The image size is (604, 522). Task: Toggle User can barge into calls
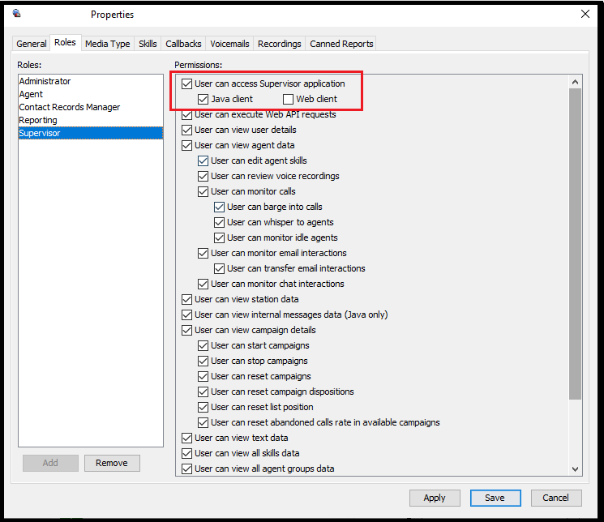219,207
